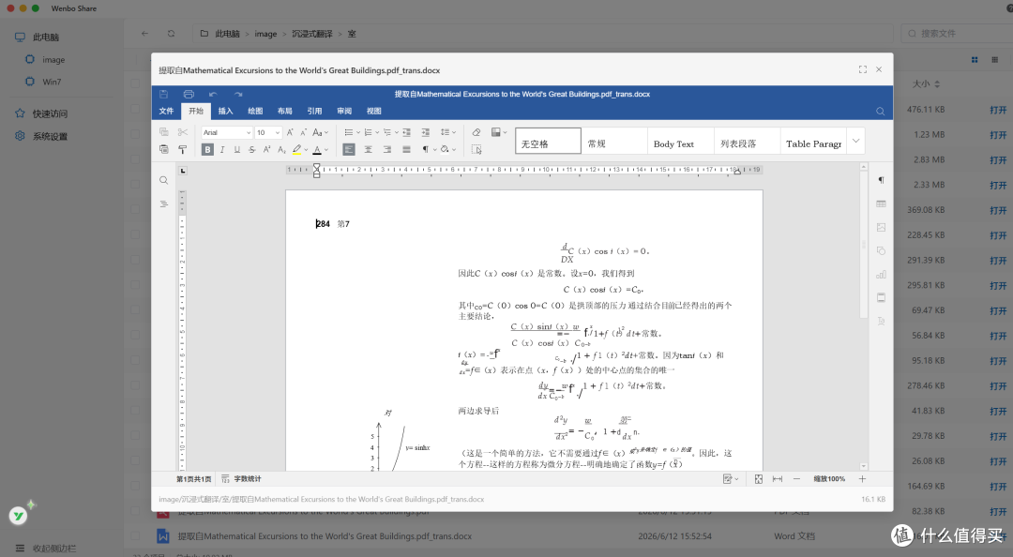Viewport: 1013px width, 557px height.
Task: Increase paragraph indent
Action: point(425,132)
